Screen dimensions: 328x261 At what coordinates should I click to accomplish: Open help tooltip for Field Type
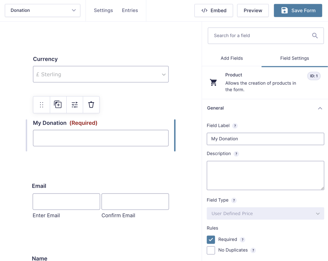(x=234, y=200)
